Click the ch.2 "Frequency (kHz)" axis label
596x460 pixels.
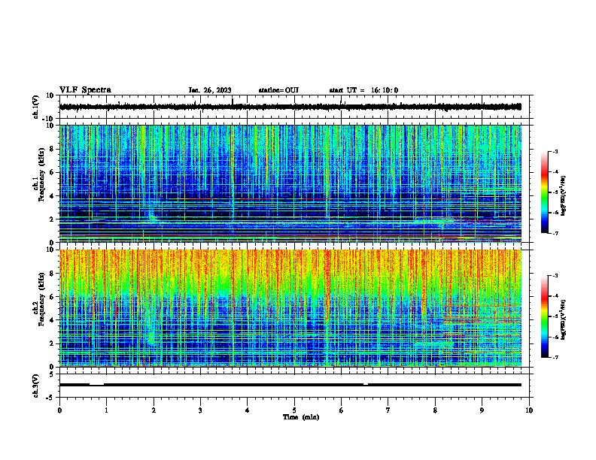(x=42, y=299)
